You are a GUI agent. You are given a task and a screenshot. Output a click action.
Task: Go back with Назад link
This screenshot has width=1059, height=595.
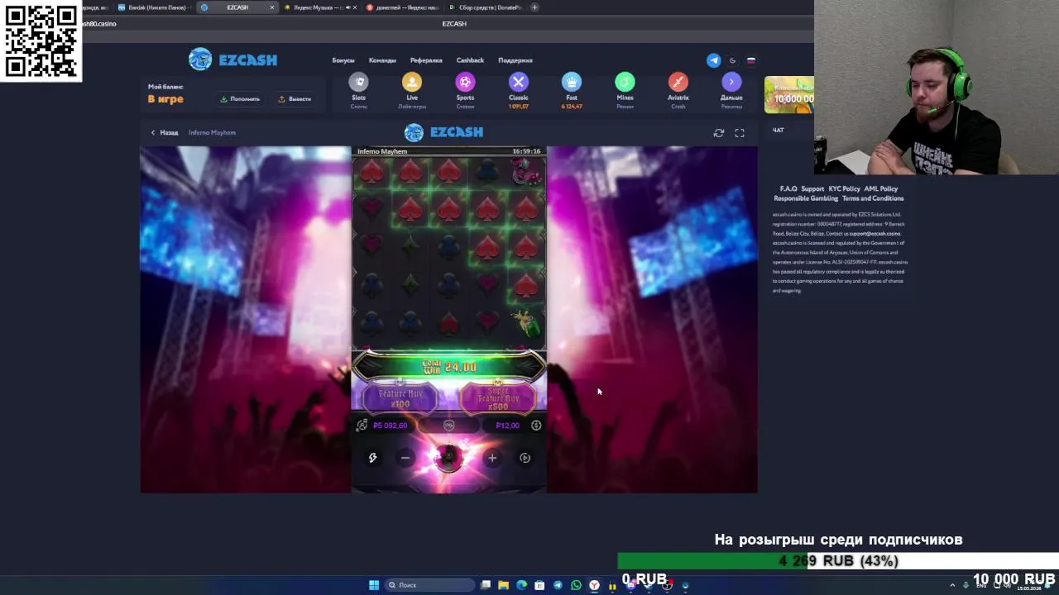(164, 132)
